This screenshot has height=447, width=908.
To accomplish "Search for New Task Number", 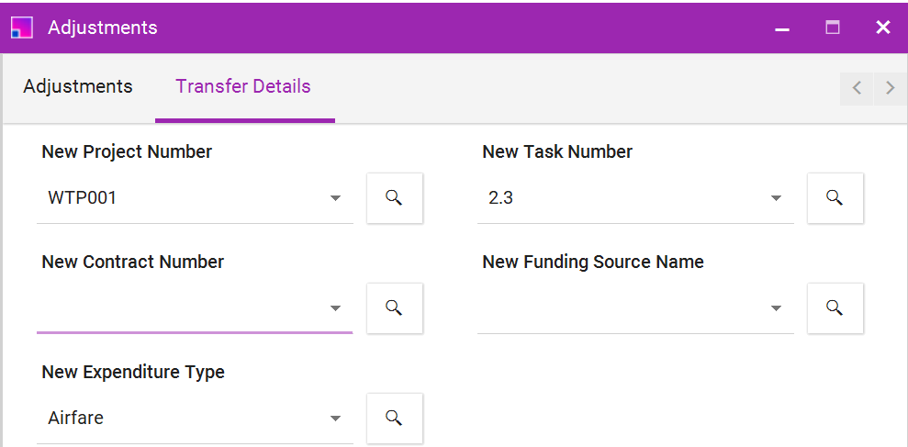I will pyautogui.click(x=835, y=198).
